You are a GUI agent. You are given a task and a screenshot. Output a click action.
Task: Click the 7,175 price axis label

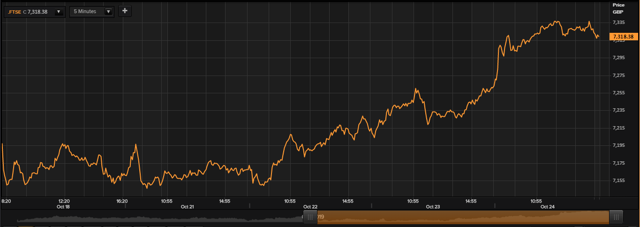pos(619,163)
